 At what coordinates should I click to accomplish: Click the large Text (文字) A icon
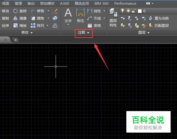click(68, 13)
